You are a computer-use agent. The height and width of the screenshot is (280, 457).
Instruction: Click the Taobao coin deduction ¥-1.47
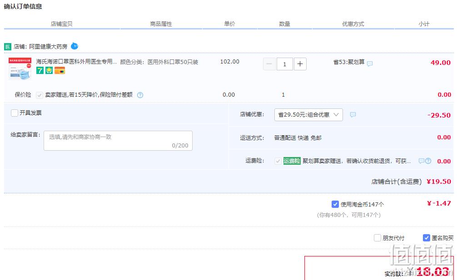439,203
